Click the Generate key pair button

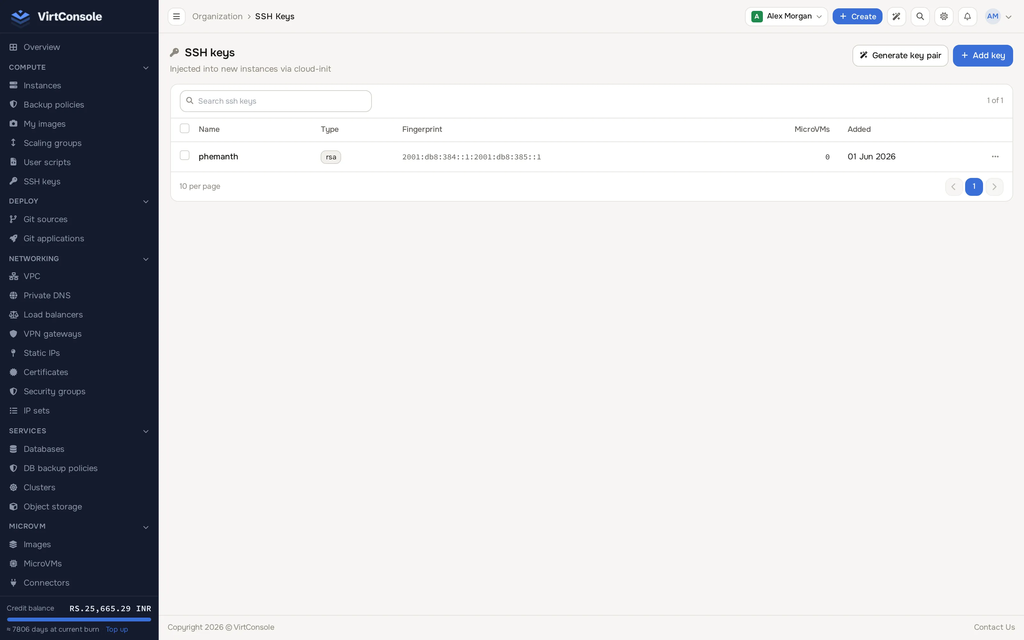[x=900, y=55]
